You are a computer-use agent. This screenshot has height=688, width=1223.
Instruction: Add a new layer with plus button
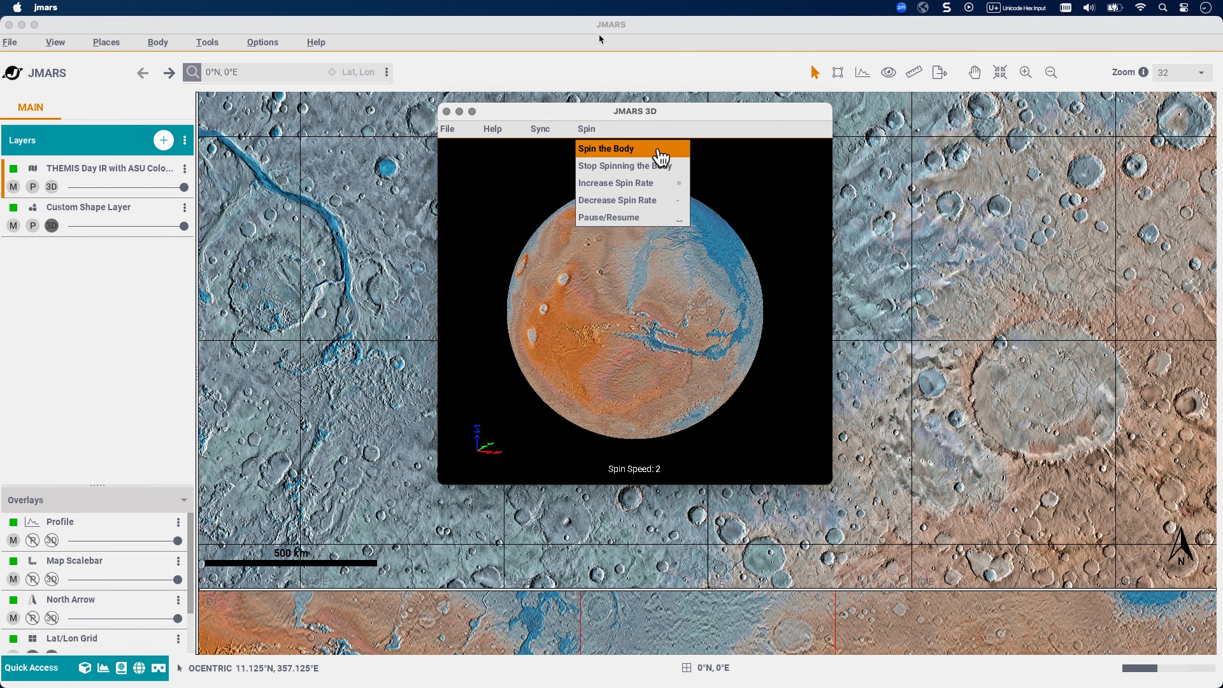[164, 140]
